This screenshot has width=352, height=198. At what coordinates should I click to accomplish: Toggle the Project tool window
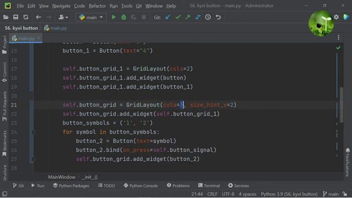click(x=4, y=45)
